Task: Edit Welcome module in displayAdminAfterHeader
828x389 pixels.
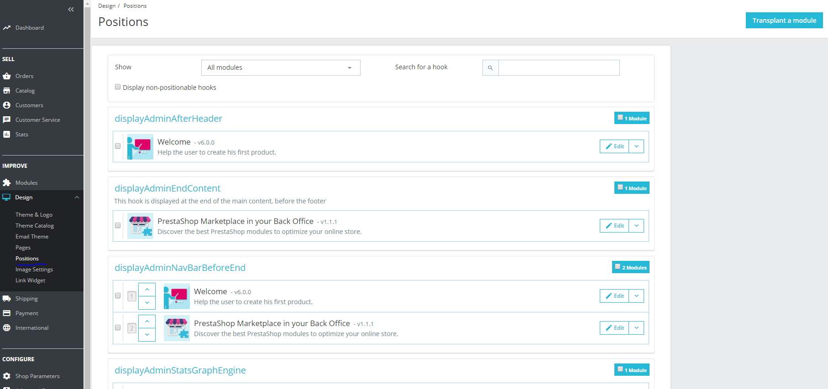Action: [x=614, y=146]
